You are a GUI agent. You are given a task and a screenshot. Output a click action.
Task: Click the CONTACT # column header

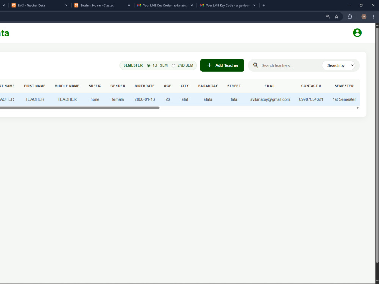point(311,86)
